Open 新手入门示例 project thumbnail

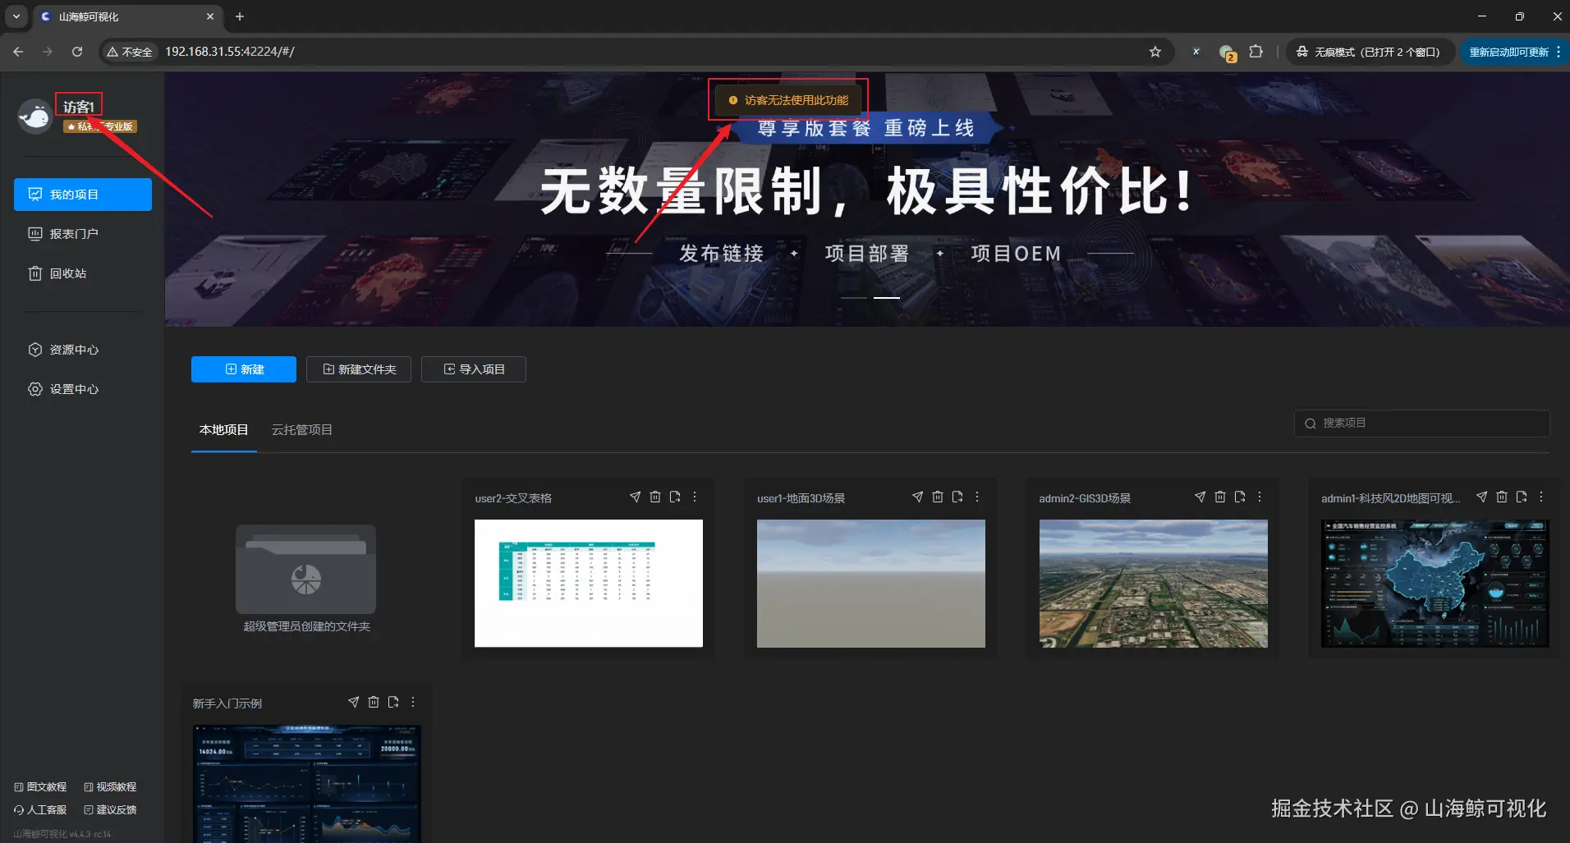[307, 784]
